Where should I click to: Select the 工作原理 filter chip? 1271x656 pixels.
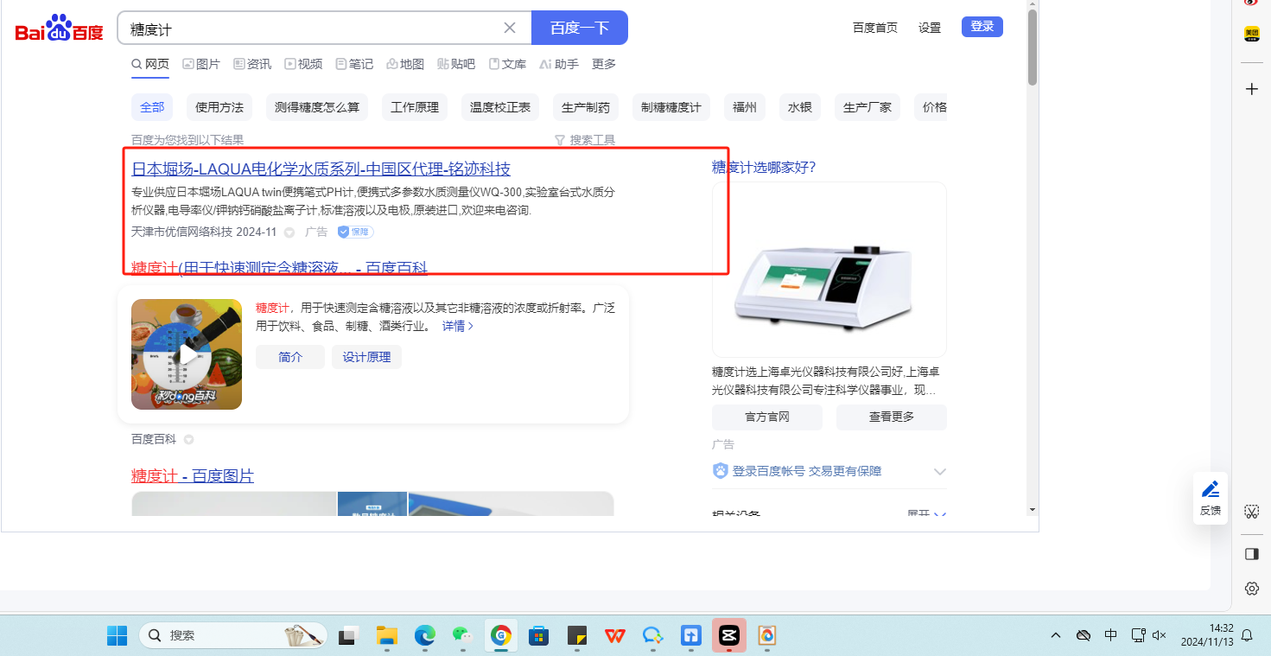pos(415,107)
